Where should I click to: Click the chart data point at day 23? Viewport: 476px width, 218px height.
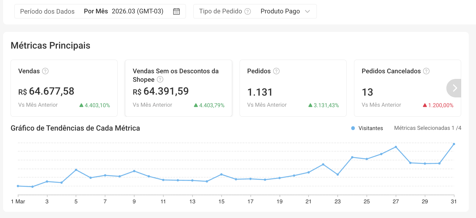(338, 175)
